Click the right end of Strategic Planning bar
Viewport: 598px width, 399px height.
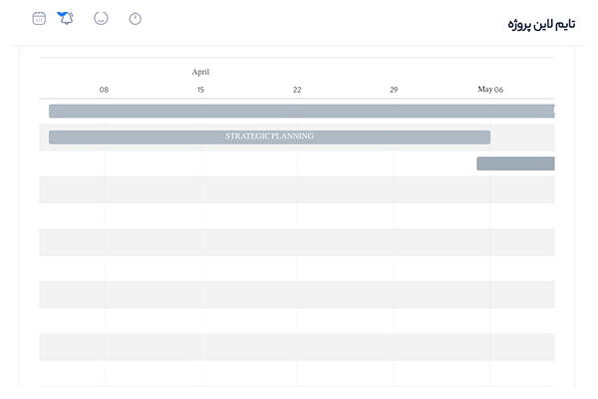click(x=485, y=137)
